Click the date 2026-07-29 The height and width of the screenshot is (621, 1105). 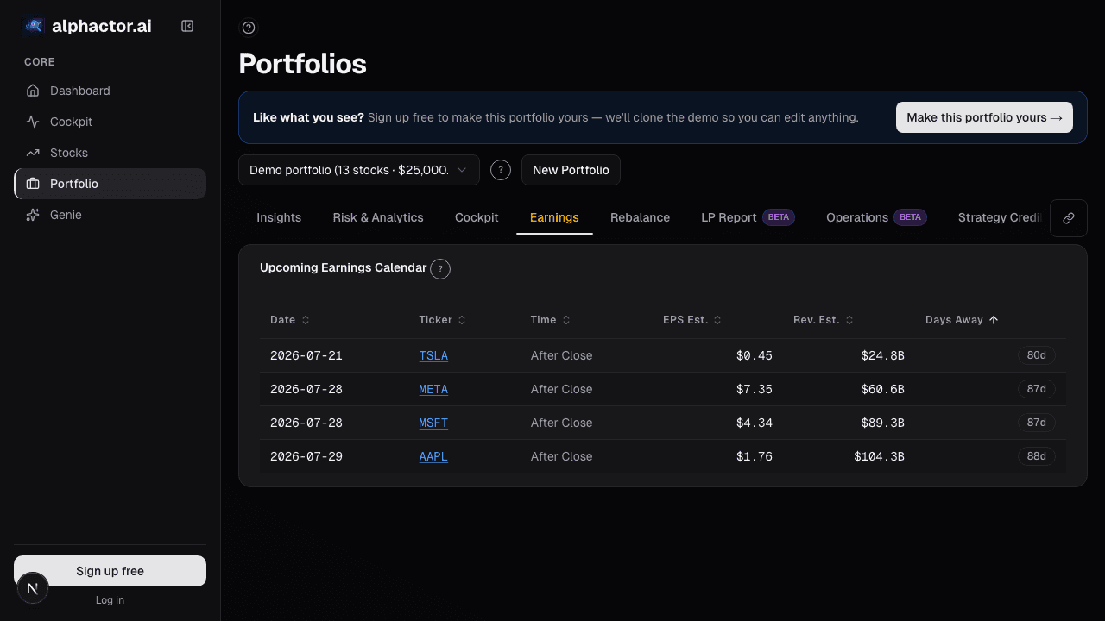[x=306, y=456]
